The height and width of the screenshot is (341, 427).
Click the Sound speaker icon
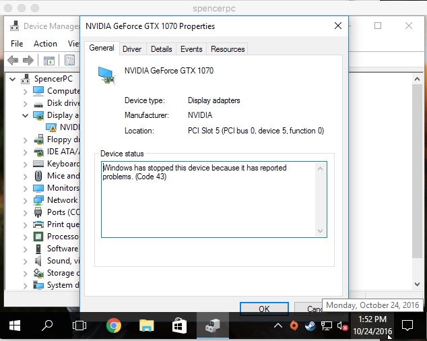tap(38, 261)
